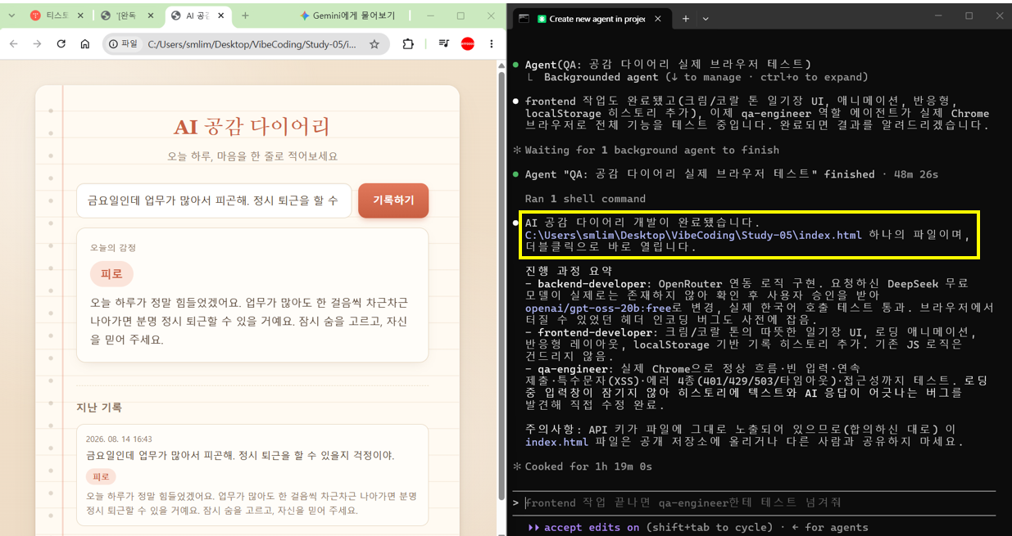Close the AI 공감 browser tab
The width and height of the screenshot is (1012, 536).
221,16
